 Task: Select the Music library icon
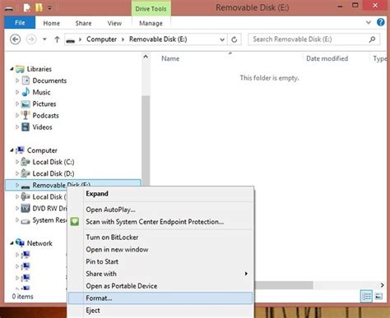[x=26, y=92]
